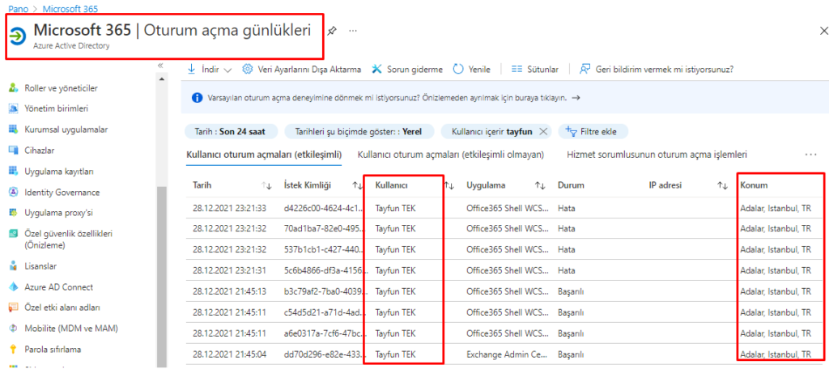The image size is (829, 369).
Task: Select Kullanıcı oturum açmaları (etkileşimli) tab
Action: point(264,155)
